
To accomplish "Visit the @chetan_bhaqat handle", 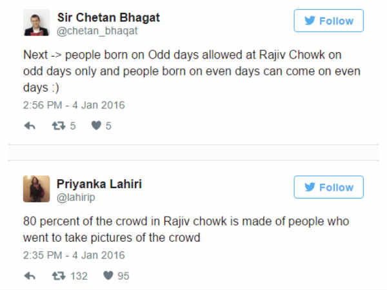I will [97, 31].
